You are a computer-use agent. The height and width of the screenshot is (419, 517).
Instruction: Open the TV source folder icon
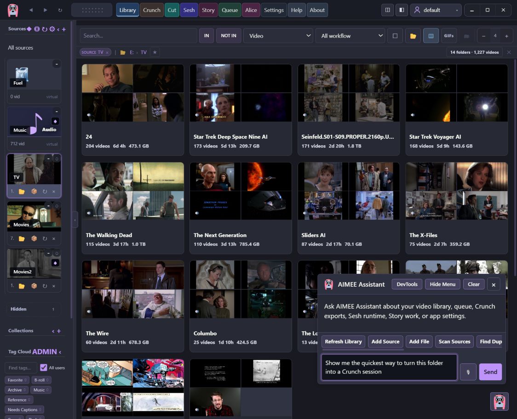pos(22,192)
